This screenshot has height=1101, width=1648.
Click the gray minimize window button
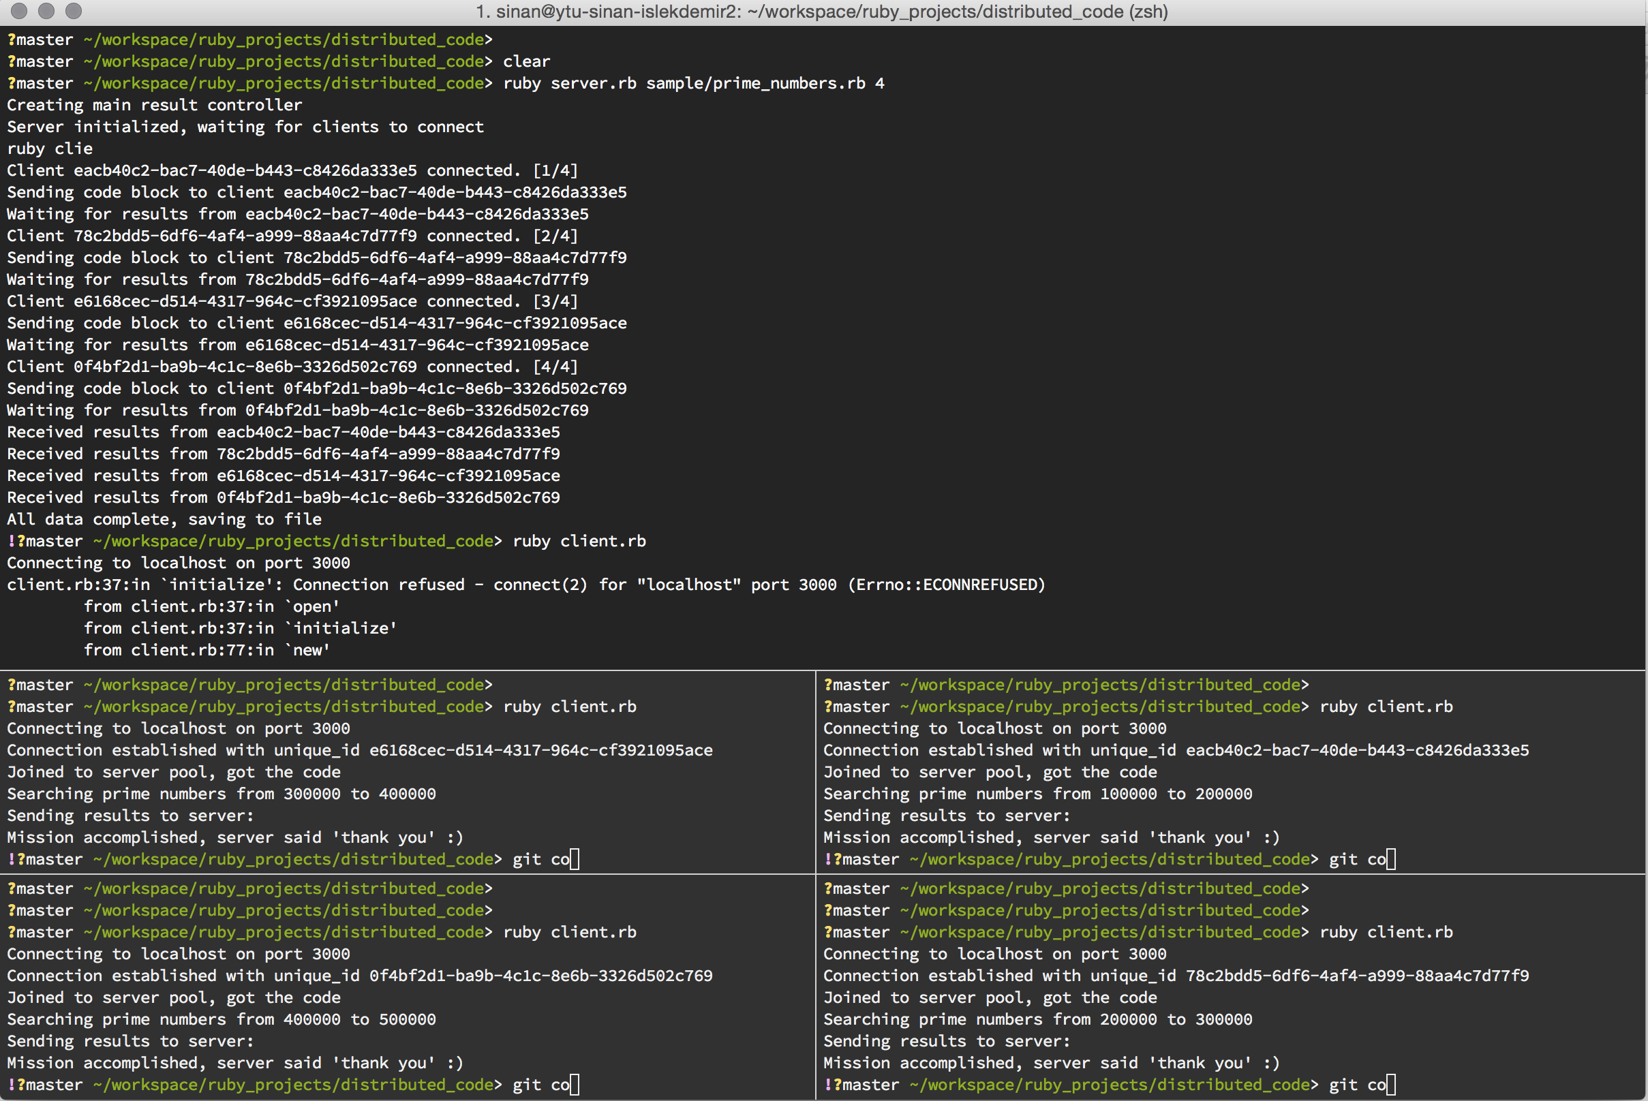[46, 10]
